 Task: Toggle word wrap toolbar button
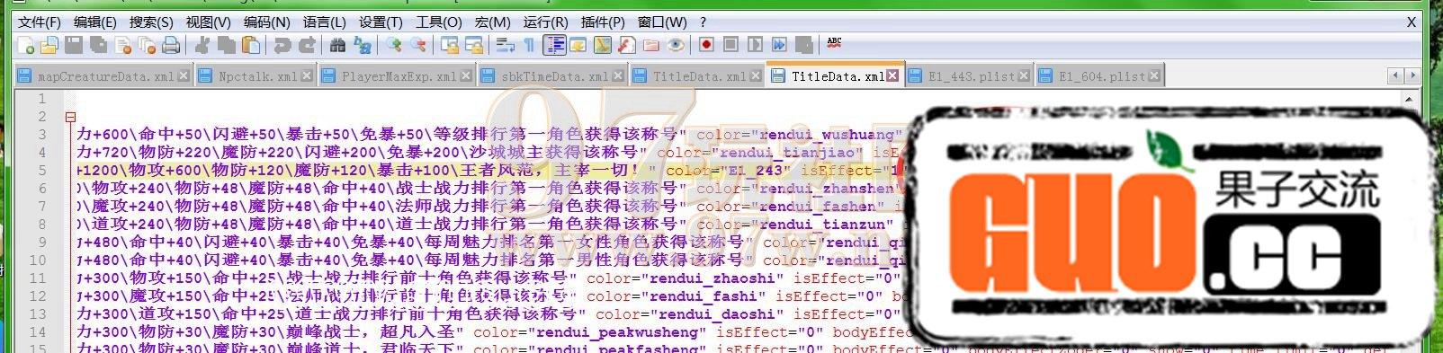click(505, 45)
